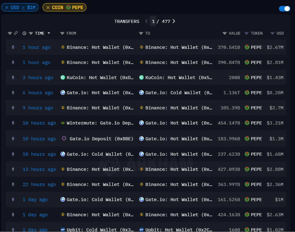This screenshot has width=295, height=232.
Task: Open the '3 hours ago' transaction link
Action: [x=38, y=78]
